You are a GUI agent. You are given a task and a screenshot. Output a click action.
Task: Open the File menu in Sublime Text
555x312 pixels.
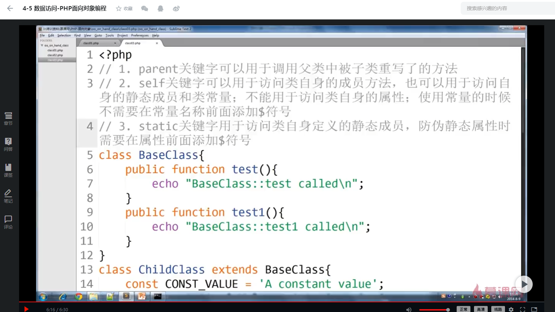(42, 35)
